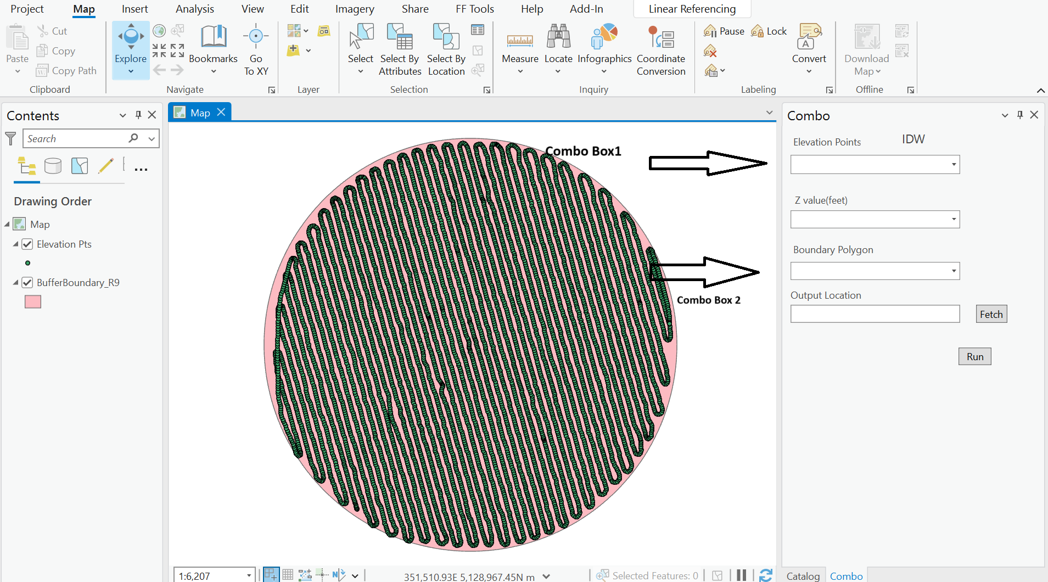Toggle snapping in status bar
This screenshot has height=582, width=1048.
point(271,575)
